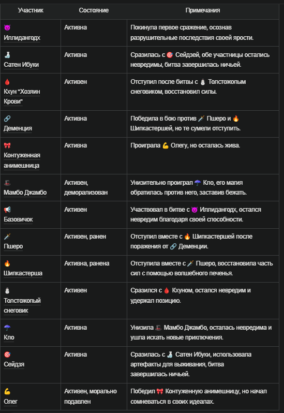Image resolution: width=284 pixels, height=413 pixels.
Task: Click the bottle emoji above Сатен Ибуки
Action: (7, 55)
